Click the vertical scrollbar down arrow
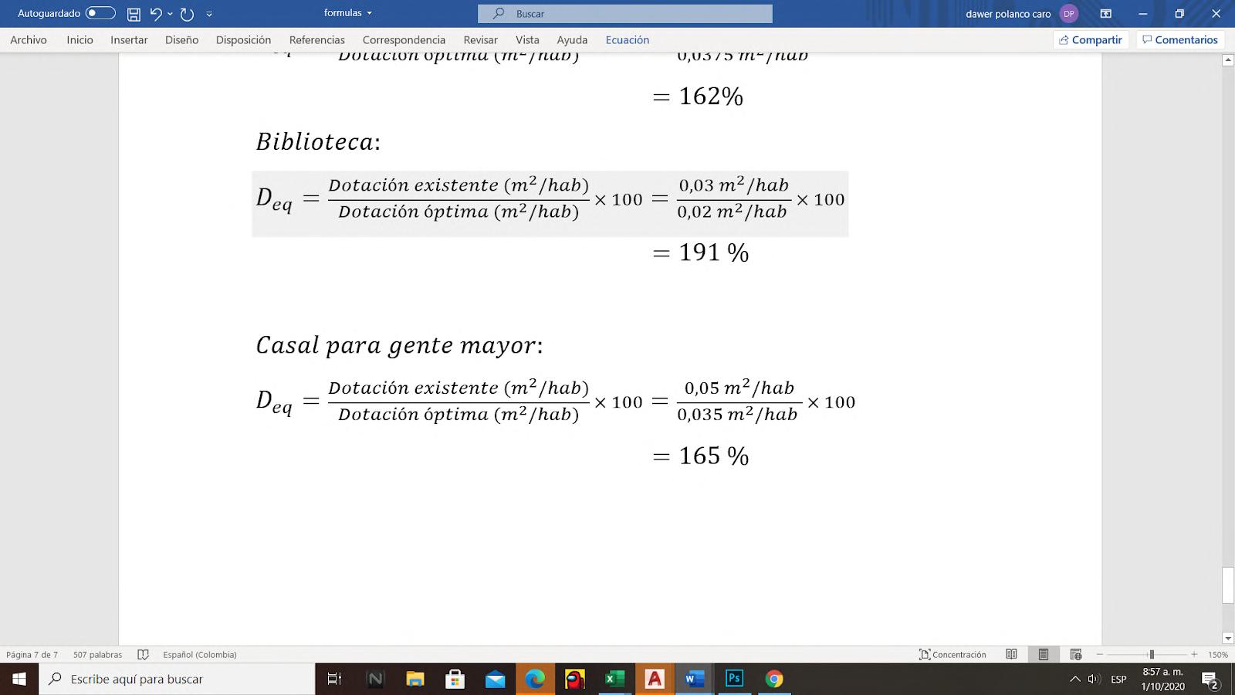This screenshot has height=695, width=1235. (x=1228, y=639)
